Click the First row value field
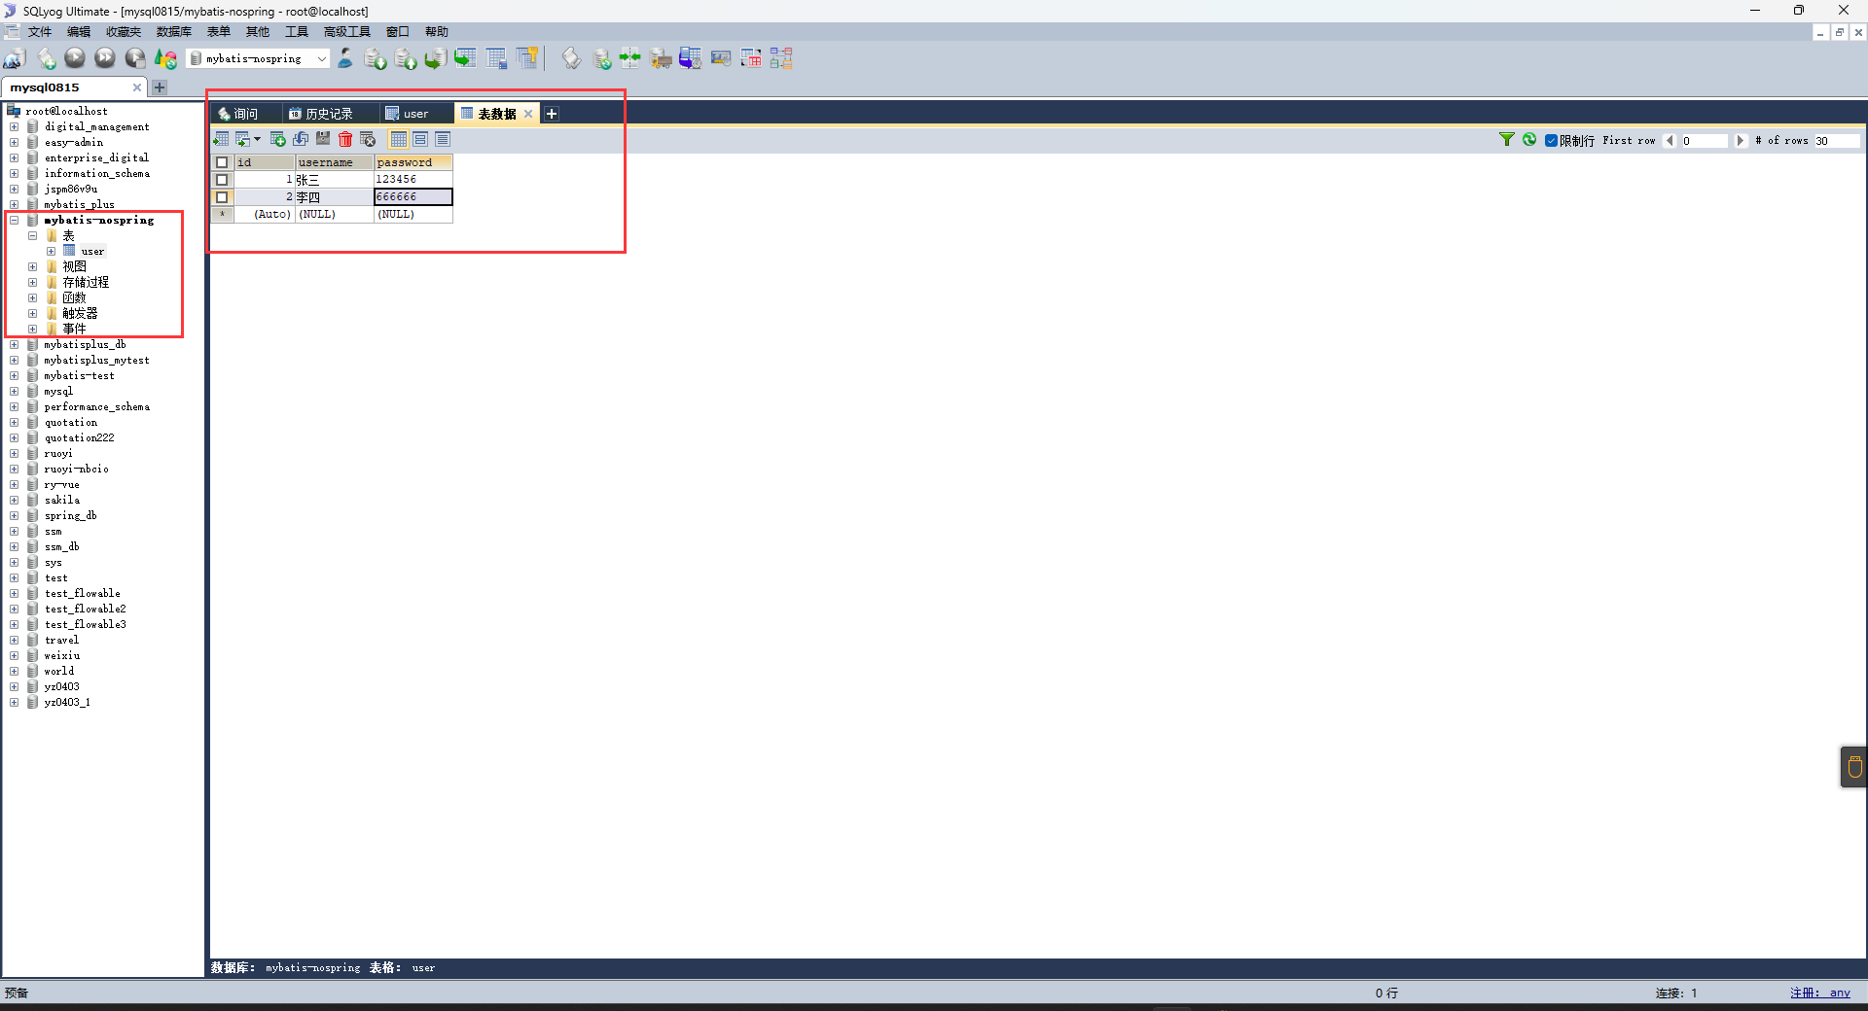This screenshot has width=1868, height=1011. pos(1704,141)
